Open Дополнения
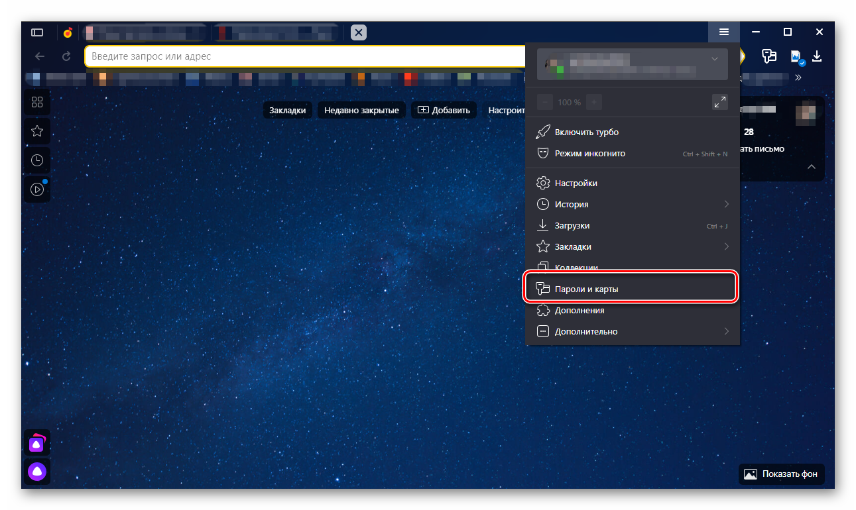The width and height of the screenshot is (856, 510). [633, 310]
